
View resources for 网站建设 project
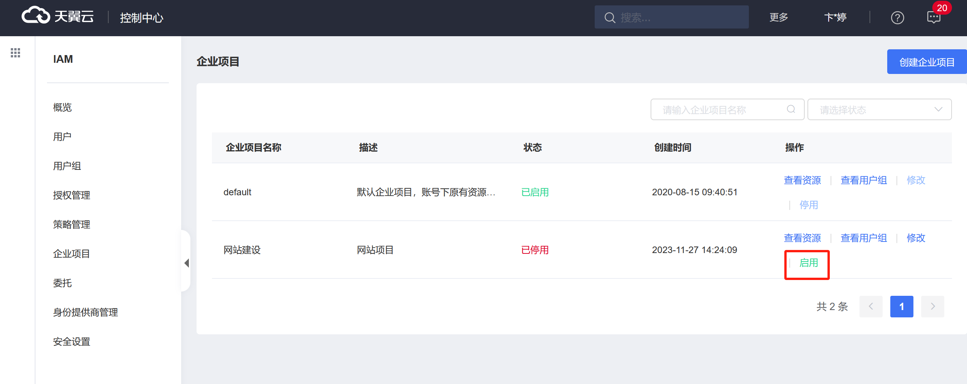802,238
